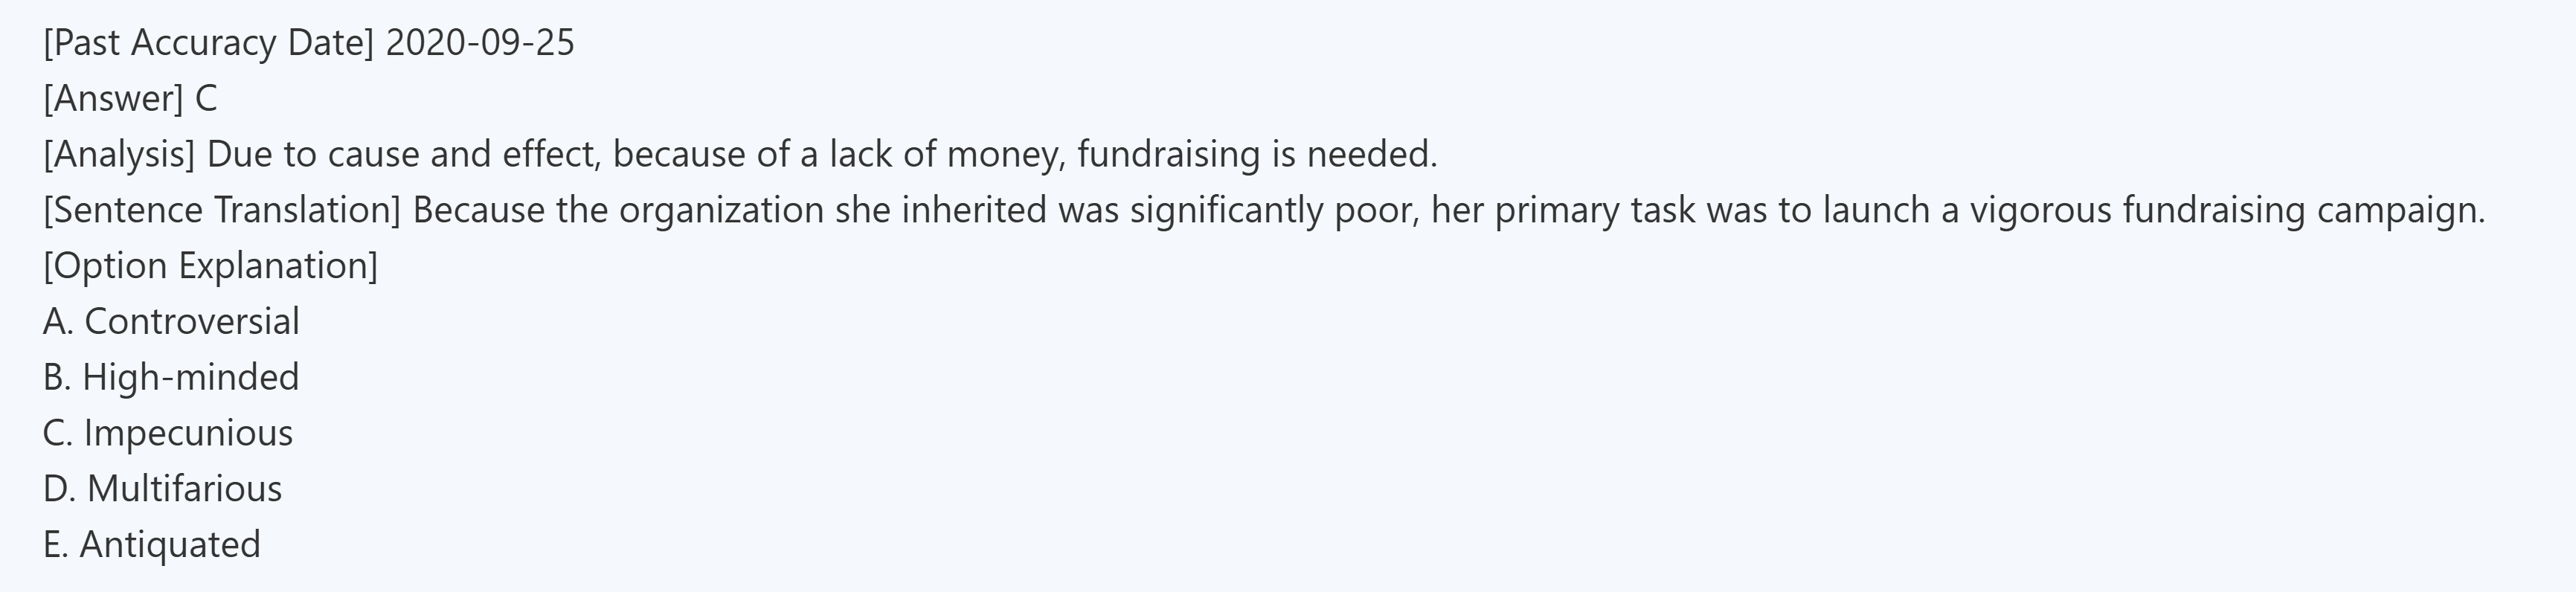Click 'fundraising is needed' in the analysis
The width and height of the screenshot is (2576, 592).
click(x=1256, y=155)
